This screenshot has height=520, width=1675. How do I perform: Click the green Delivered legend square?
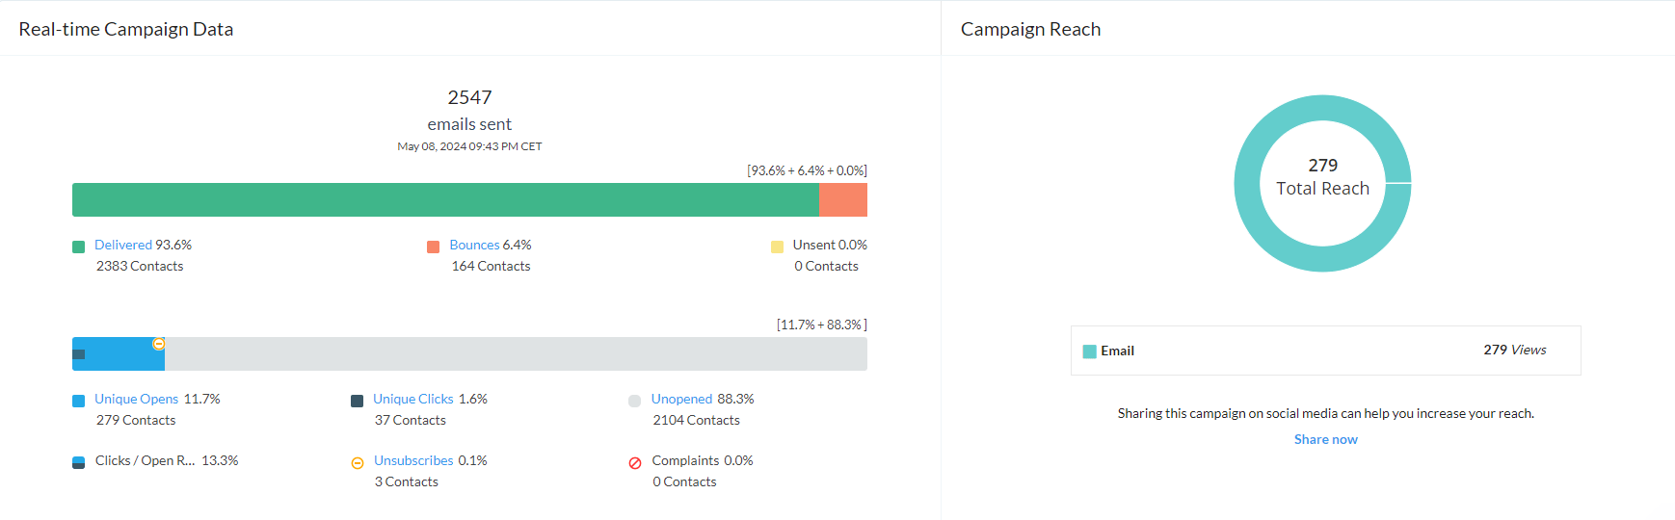79,247
